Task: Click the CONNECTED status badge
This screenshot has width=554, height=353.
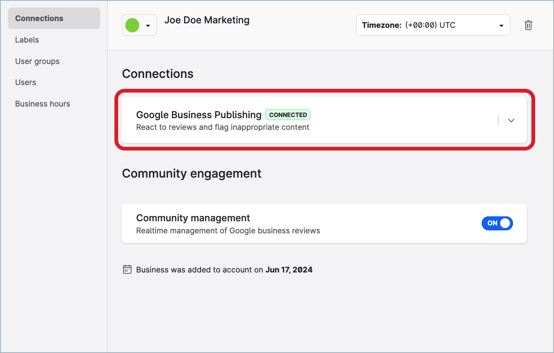Action: point(288,115)
